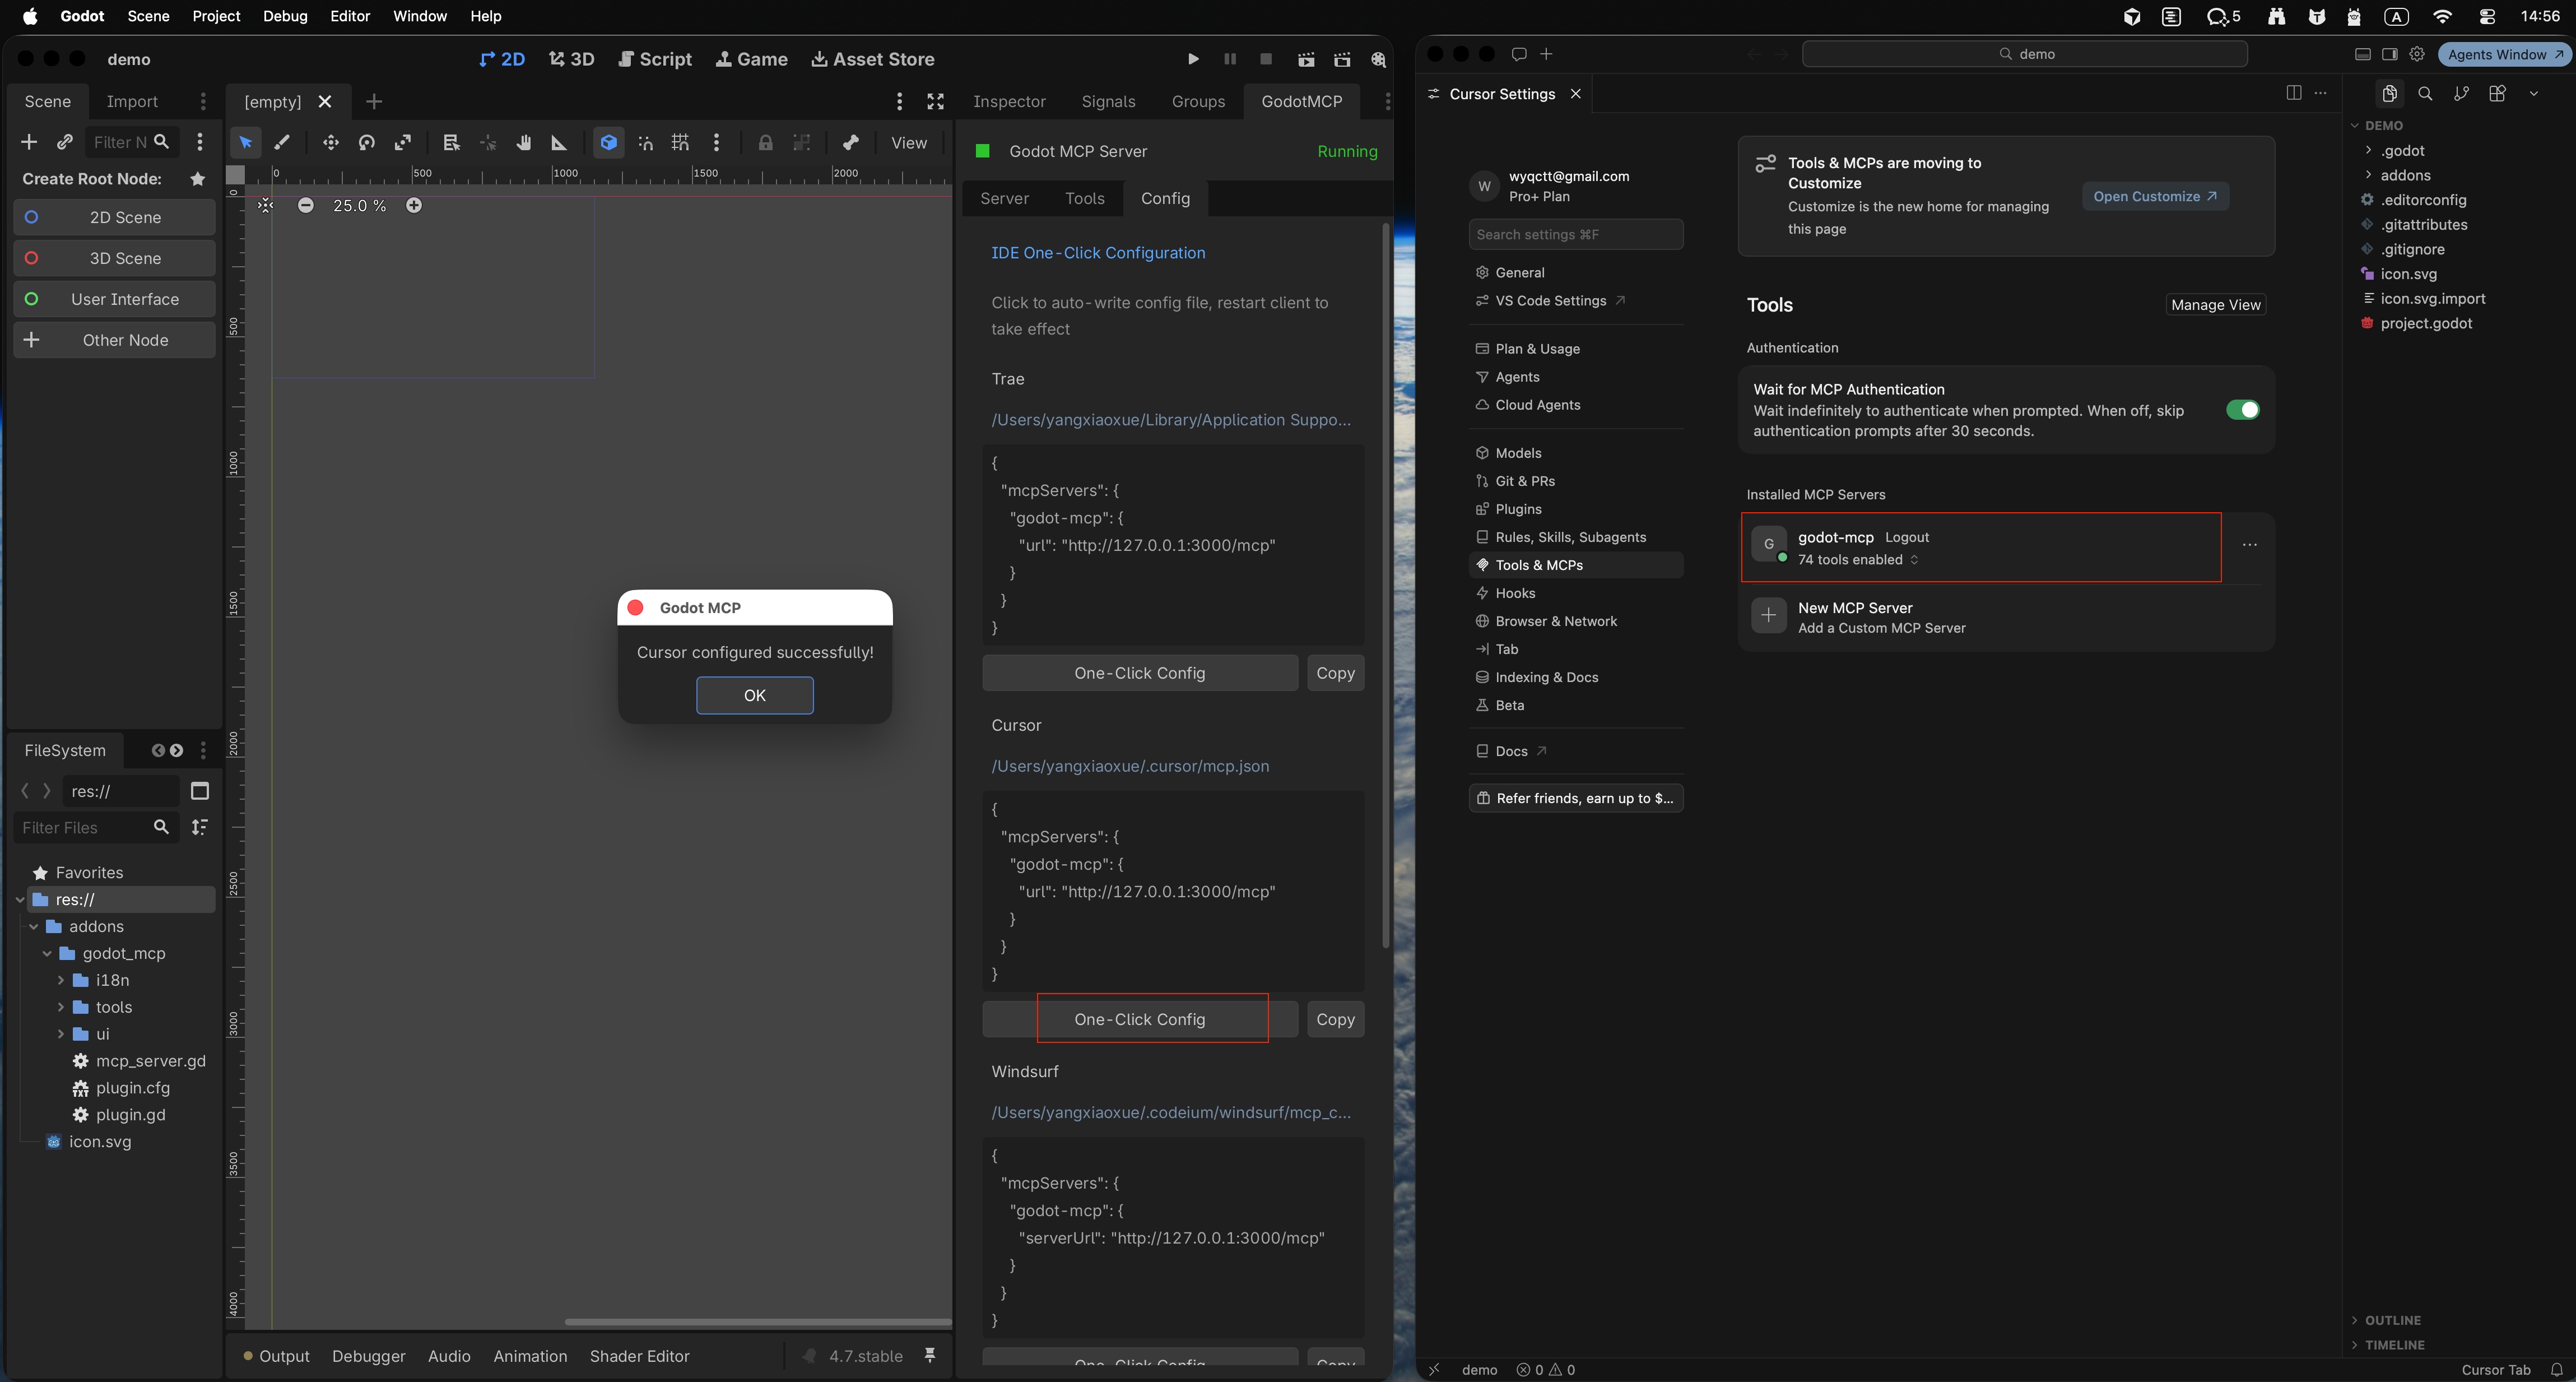This screenshot has width=2576, height=1382.
Task: Add a new scene tab in Godot
Action: click(374, 102)
